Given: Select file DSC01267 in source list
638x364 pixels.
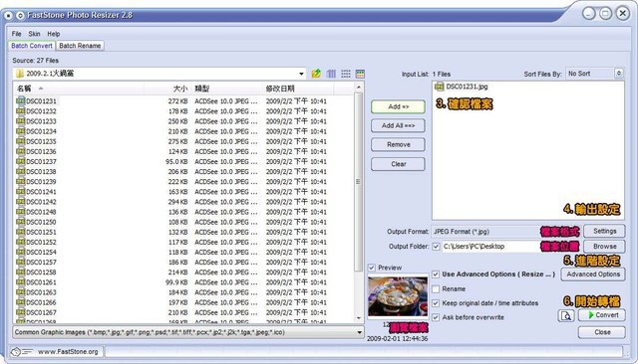Looking at the screenshot, I should click(x=41, y=312).
